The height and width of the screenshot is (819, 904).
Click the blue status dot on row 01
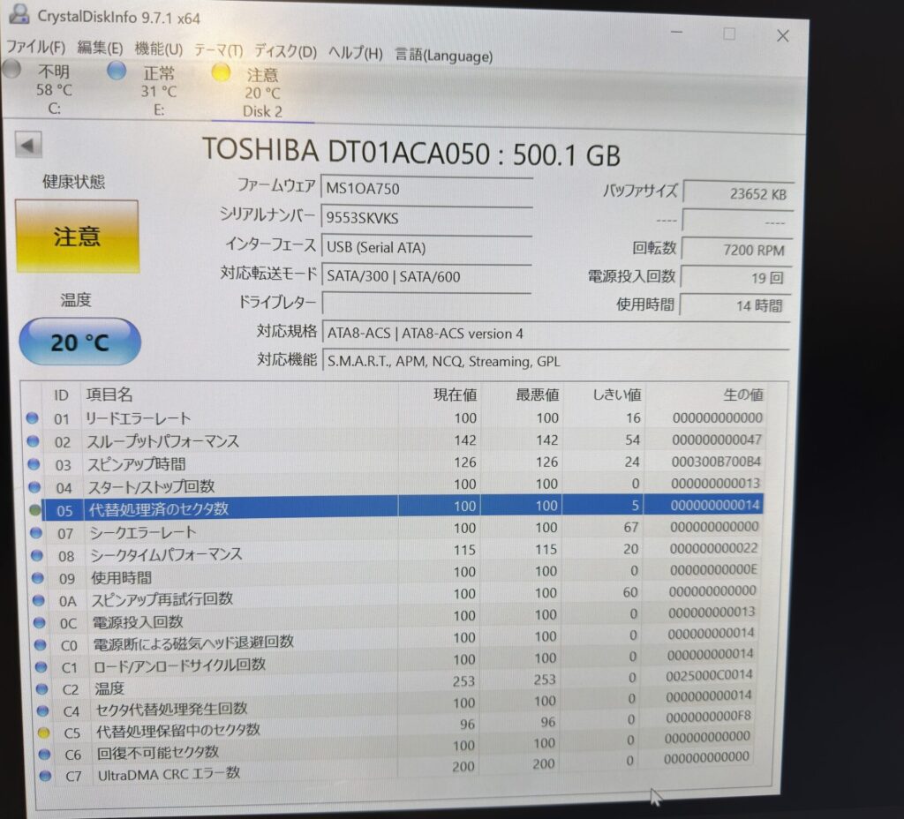pyautogui.click(x=33, y=417)
